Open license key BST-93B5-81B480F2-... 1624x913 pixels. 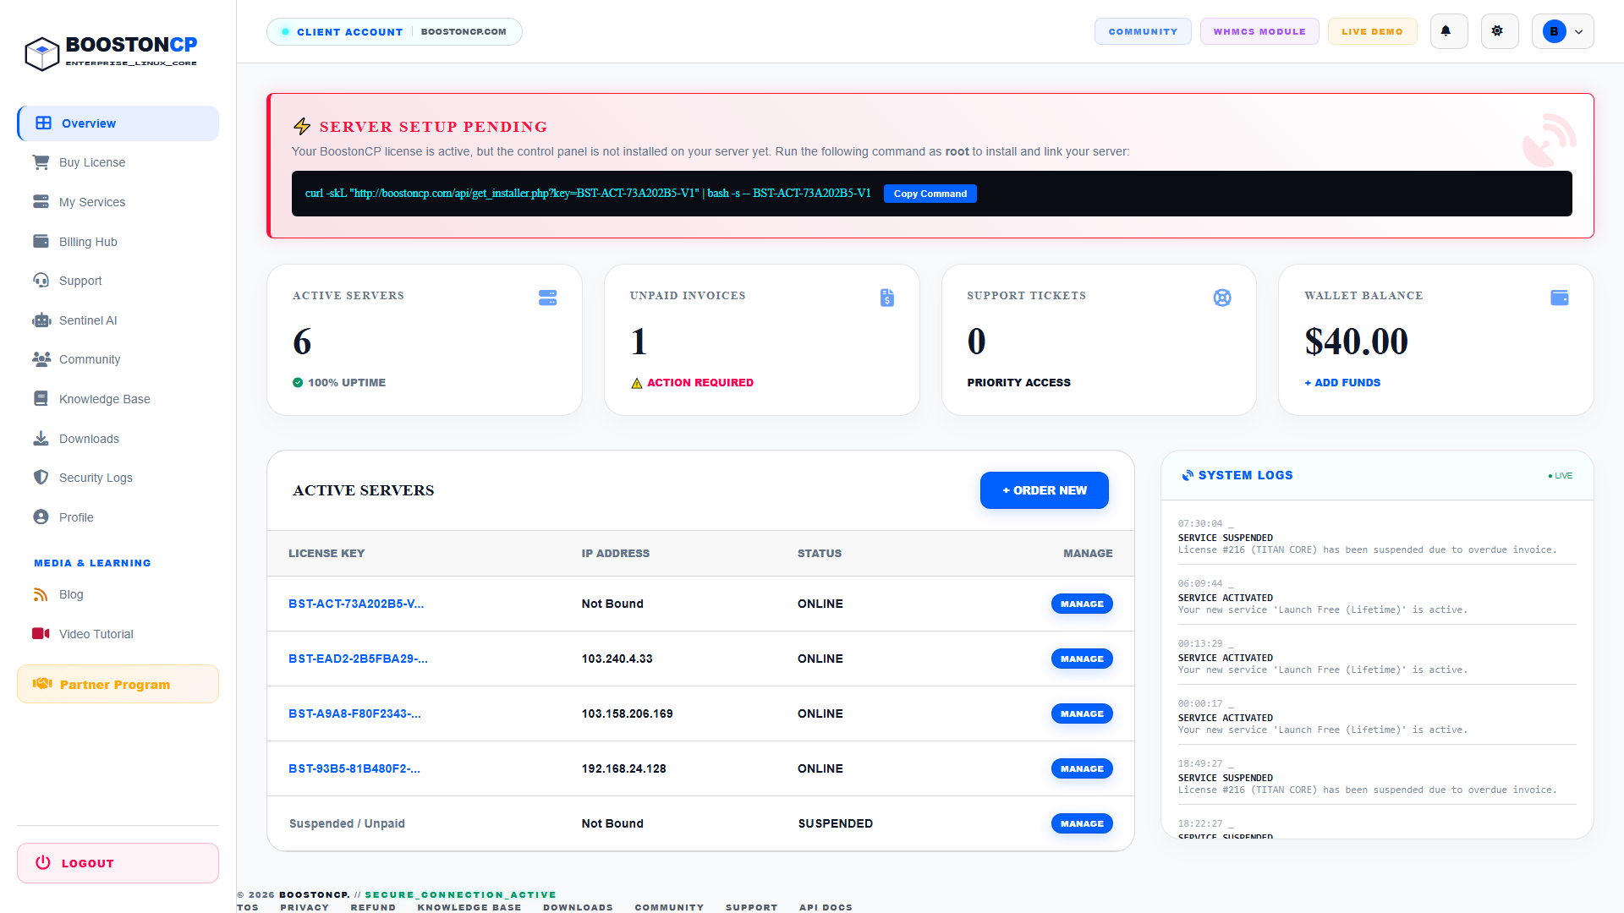[x=354, y=768]
